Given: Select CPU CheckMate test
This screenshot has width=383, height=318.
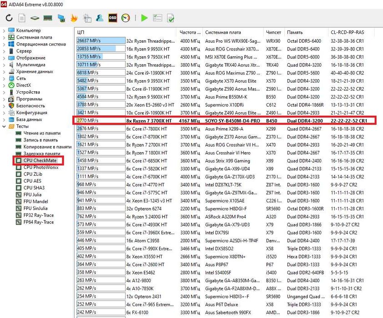Looking at the screenshot, I should coord(40,160).
